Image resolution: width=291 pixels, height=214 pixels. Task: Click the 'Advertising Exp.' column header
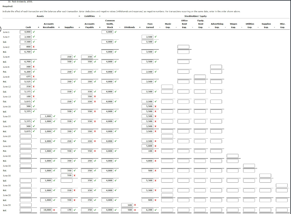217,25
